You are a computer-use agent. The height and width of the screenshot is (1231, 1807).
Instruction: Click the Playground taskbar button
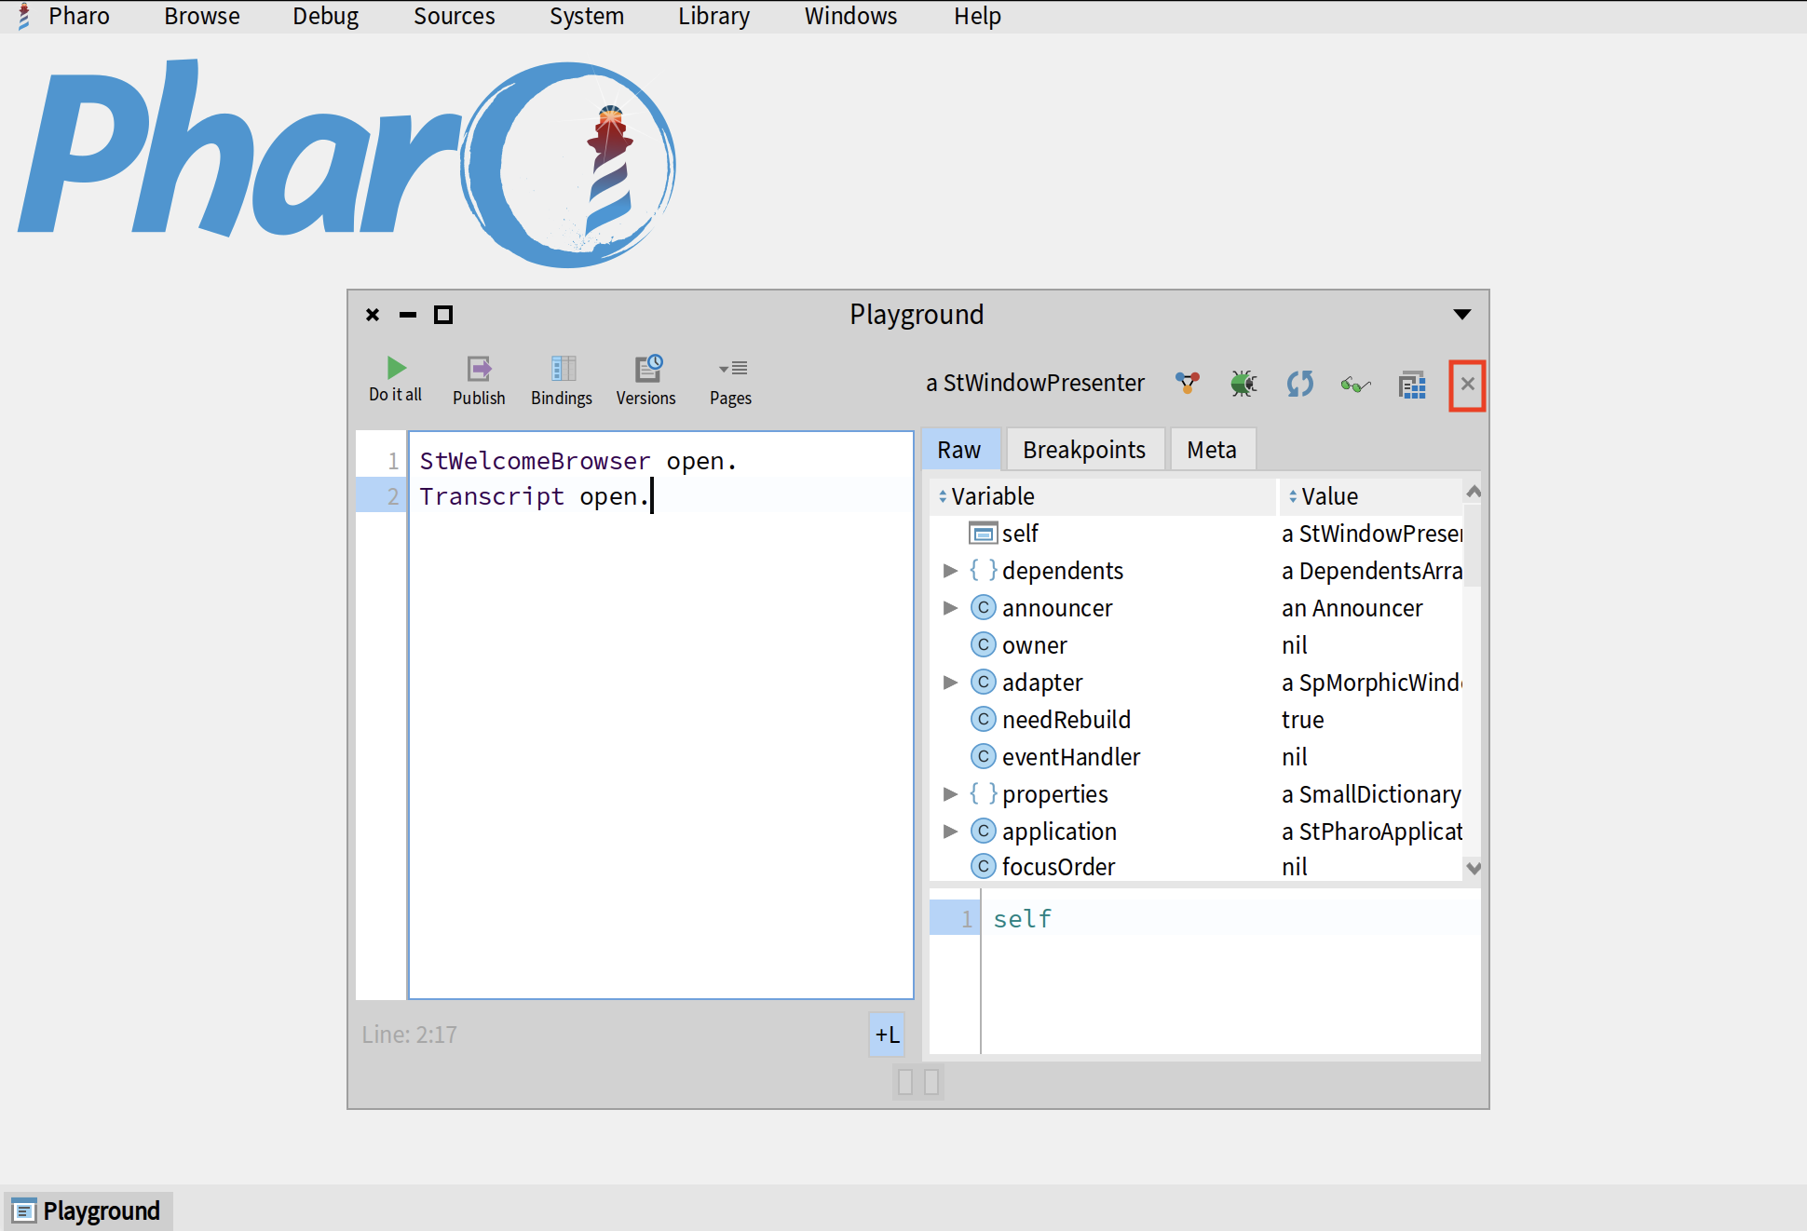click(88, 1211)
